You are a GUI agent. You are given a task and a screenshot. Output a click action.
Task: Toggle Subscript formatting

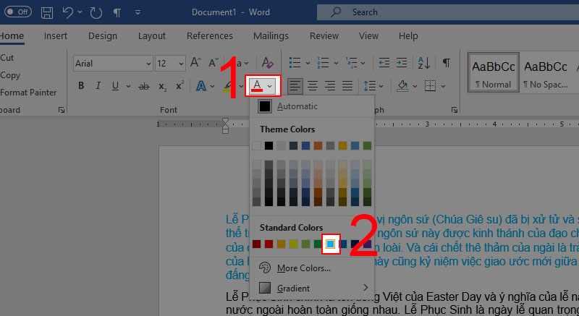point(163,87)
